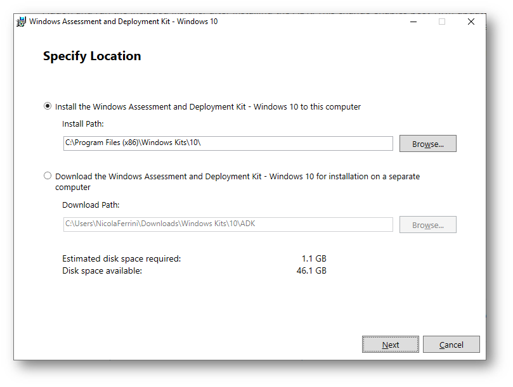Click the 46.1 GB value
The image size is (513, 387).
tap(311, 270)
